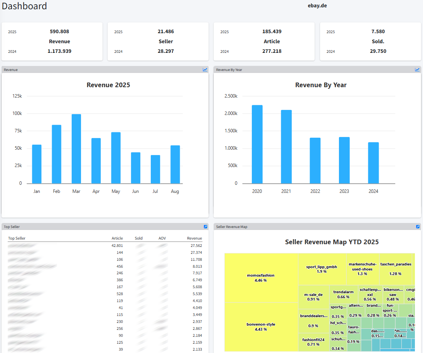This screenshot has width=423, height=353.
Task: Click the ebay.de title at the top
Action: (x=317, y=6)
